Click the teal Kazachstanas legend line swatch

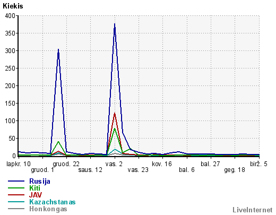16,202
